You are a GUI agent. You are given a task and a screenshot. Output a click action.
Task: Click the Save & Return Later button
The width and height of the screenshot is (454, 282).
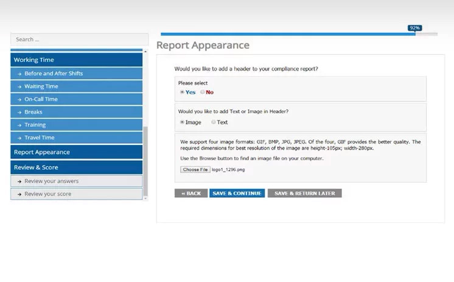[x=304, y=193]
